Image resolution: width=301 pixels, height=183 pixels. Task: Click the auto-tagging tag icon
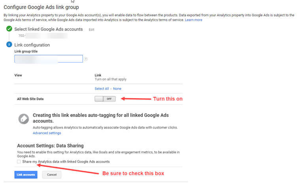pyautogui.click(x=24, y=119)
